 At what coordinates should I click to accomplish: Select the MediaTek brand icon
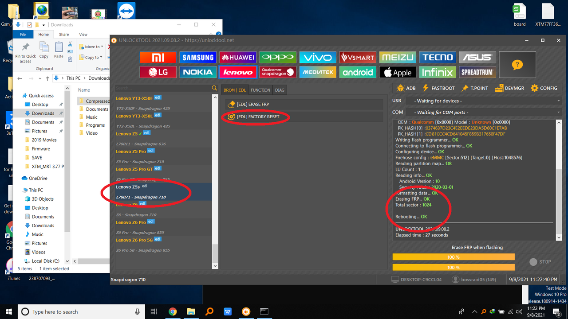click(x=318, y=72)
